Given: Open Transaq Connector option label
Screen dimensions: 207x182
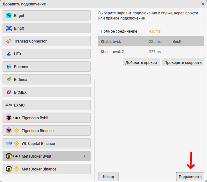Looking at the screenshot, I should (x=30, y=41).
